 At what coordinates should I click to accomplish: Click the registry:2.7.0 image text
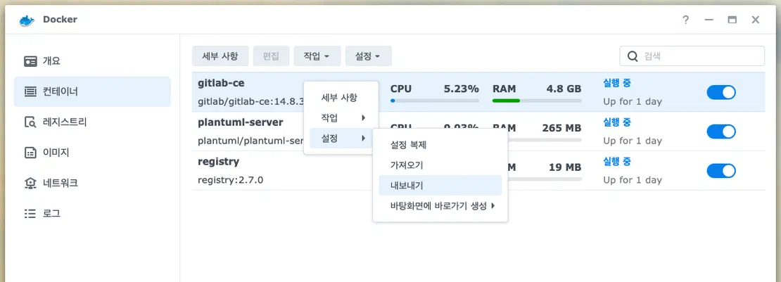point(231,180)
